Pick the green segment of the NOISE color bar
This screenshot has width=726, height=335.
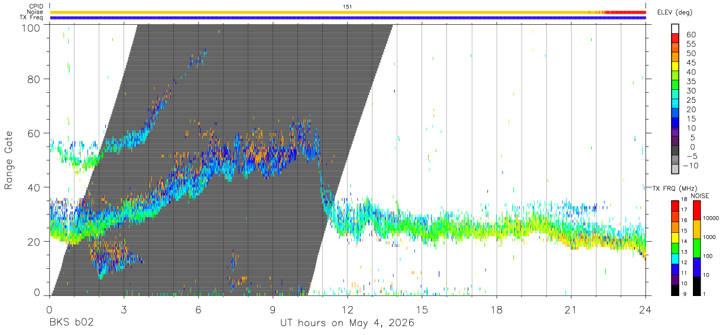(696, 248)
